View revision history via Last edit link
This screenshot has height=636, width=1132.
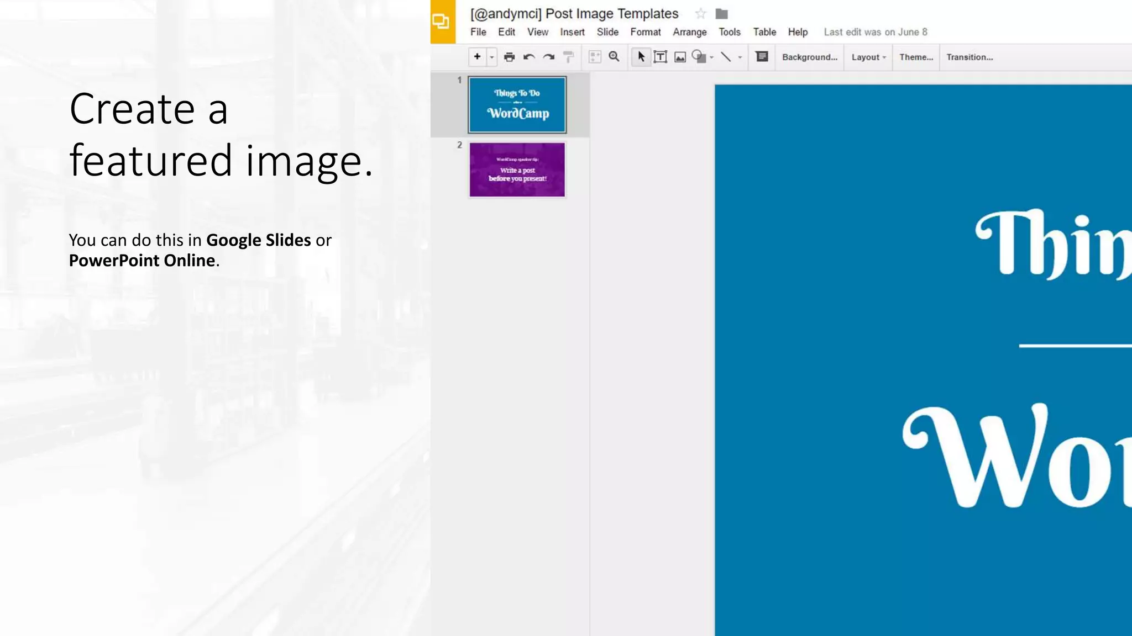click(876, 32)
